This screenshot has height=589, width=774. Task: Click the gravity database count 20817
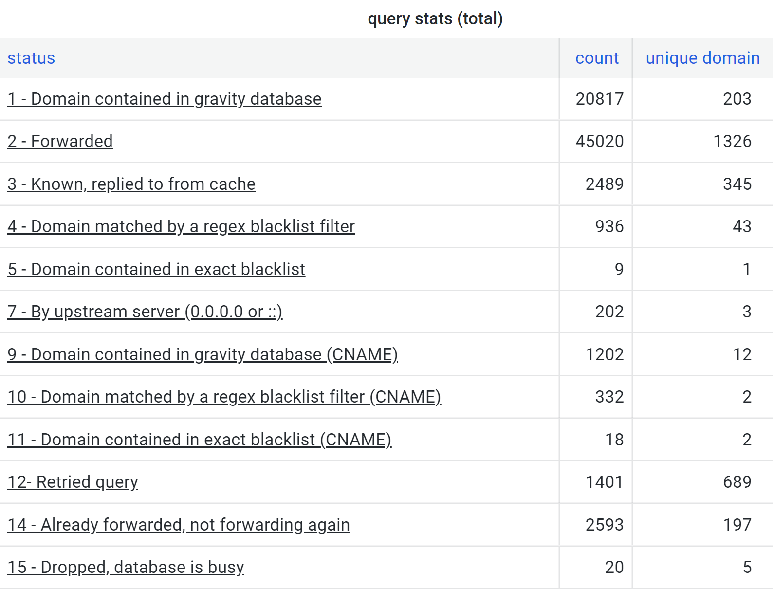point(599,99)
